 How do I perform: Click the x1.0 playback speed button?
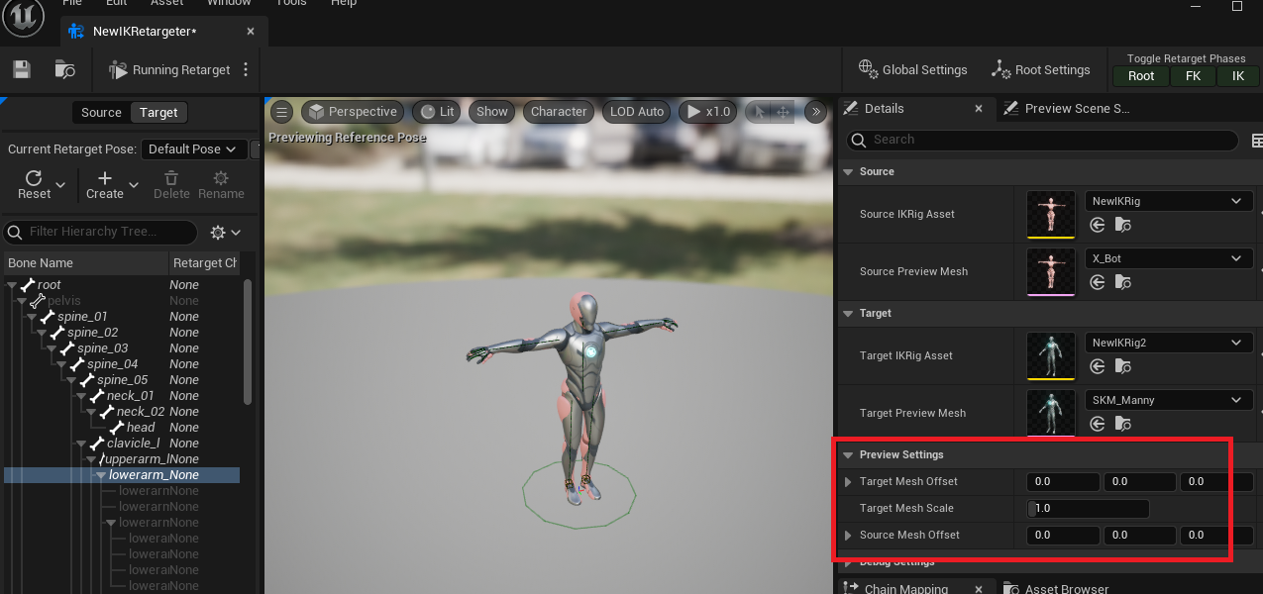click(707, 112)
